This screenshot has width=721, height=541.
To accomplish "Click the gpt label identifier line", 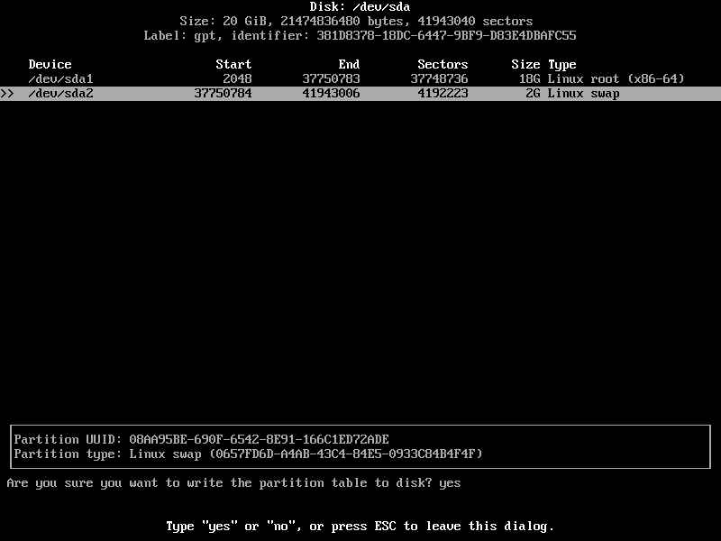I will (x=360, y=36).
